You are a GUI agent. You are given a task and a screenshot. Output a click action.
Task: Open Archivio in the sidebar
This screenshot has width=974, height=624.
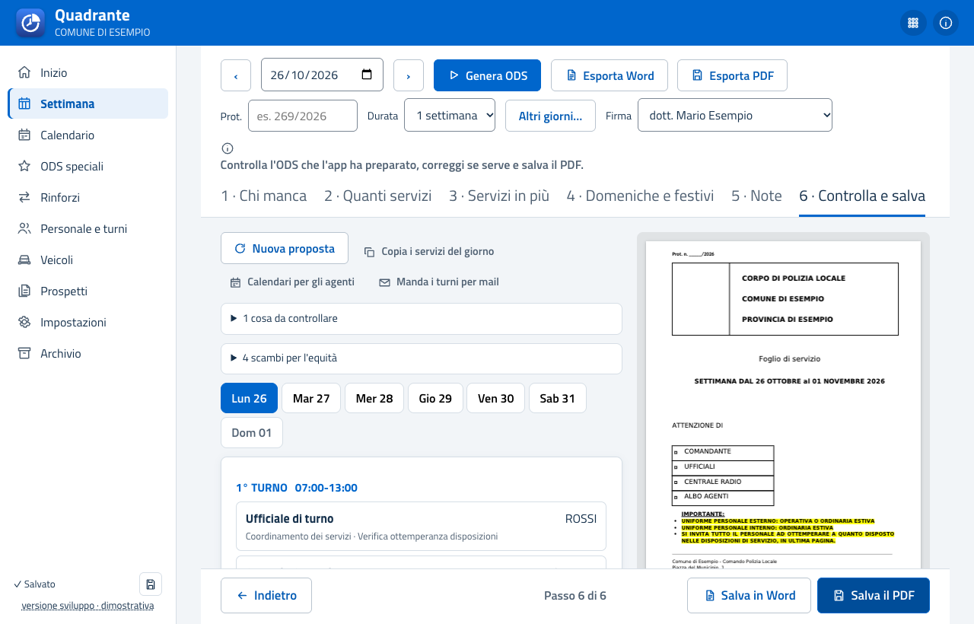(88, 353)
